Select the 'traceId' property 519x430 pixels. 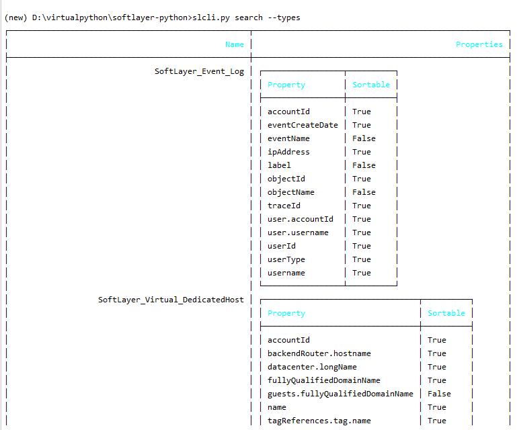pyautogui.click(x=284, y=206)
